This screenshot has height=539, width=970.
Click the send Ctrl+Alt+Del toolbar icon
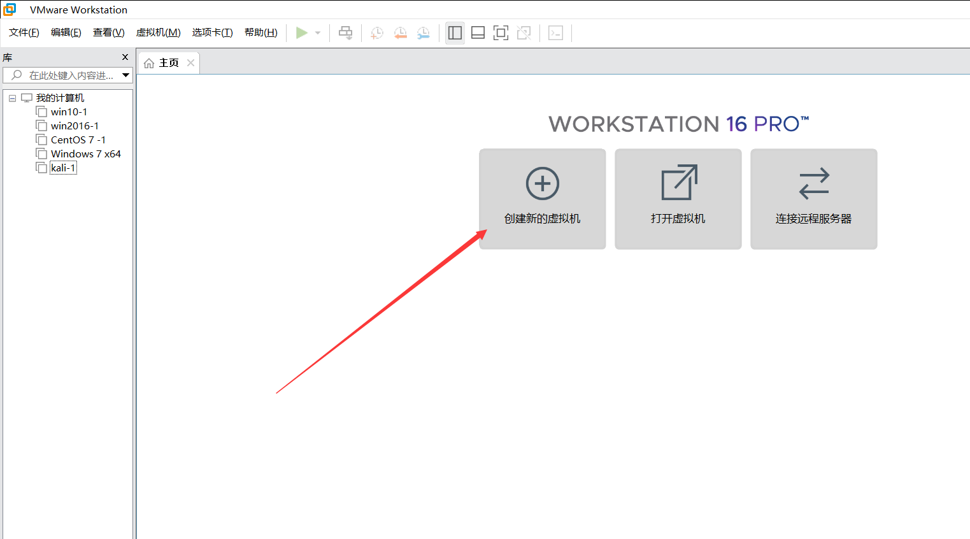tap(346, 33)
